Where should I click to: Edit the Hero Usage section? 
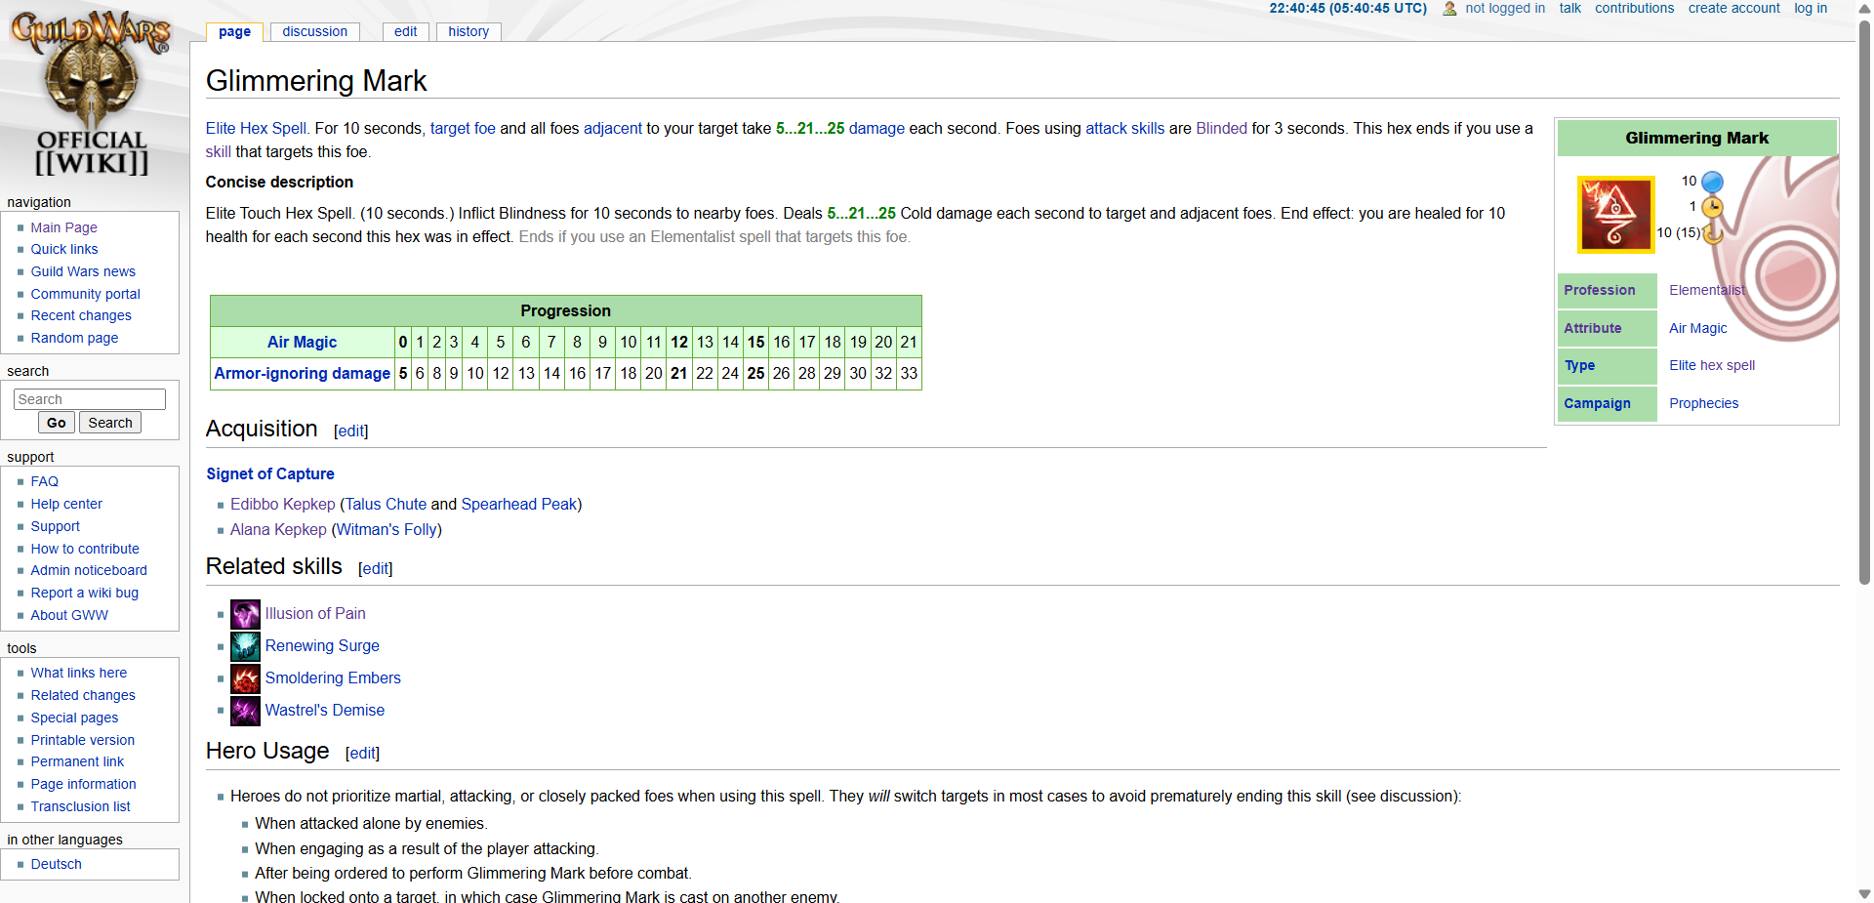362,753
